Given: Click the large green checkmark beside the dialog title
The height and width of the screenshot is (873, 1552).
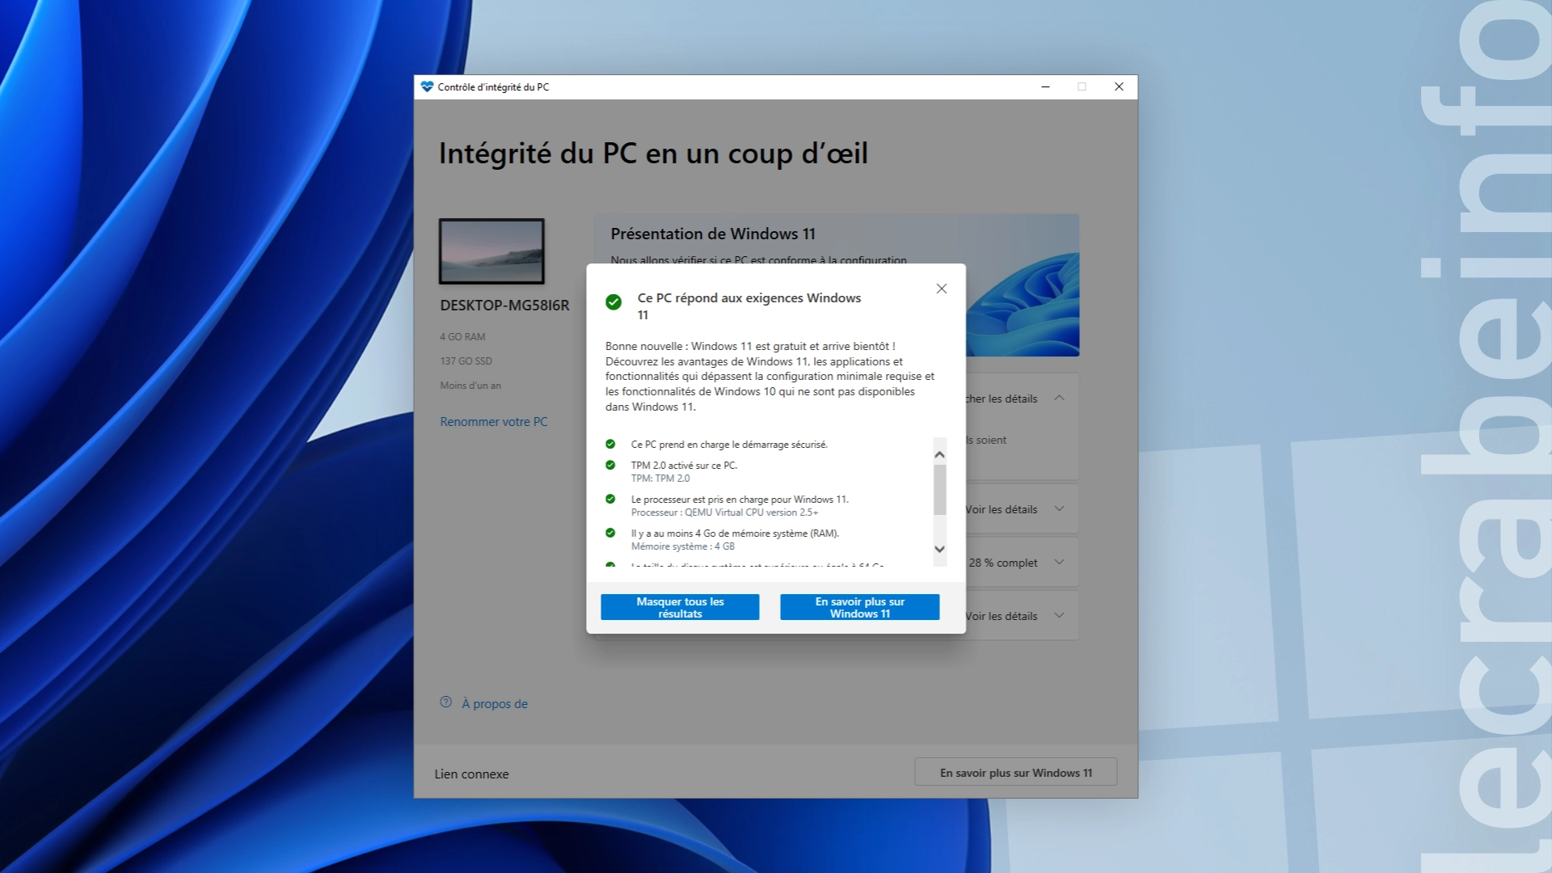Looking at the screenshot, I should (x=614, y=302).
